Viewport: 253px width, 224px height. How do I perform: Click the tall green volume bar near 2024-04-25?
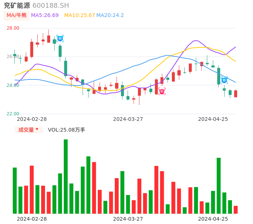(219, 186)
